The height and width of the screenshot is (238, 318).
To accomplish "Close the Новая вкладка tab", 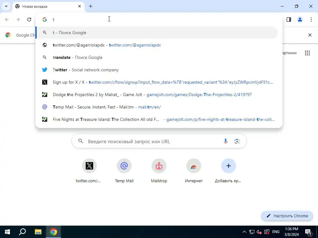I will point(79,6).
